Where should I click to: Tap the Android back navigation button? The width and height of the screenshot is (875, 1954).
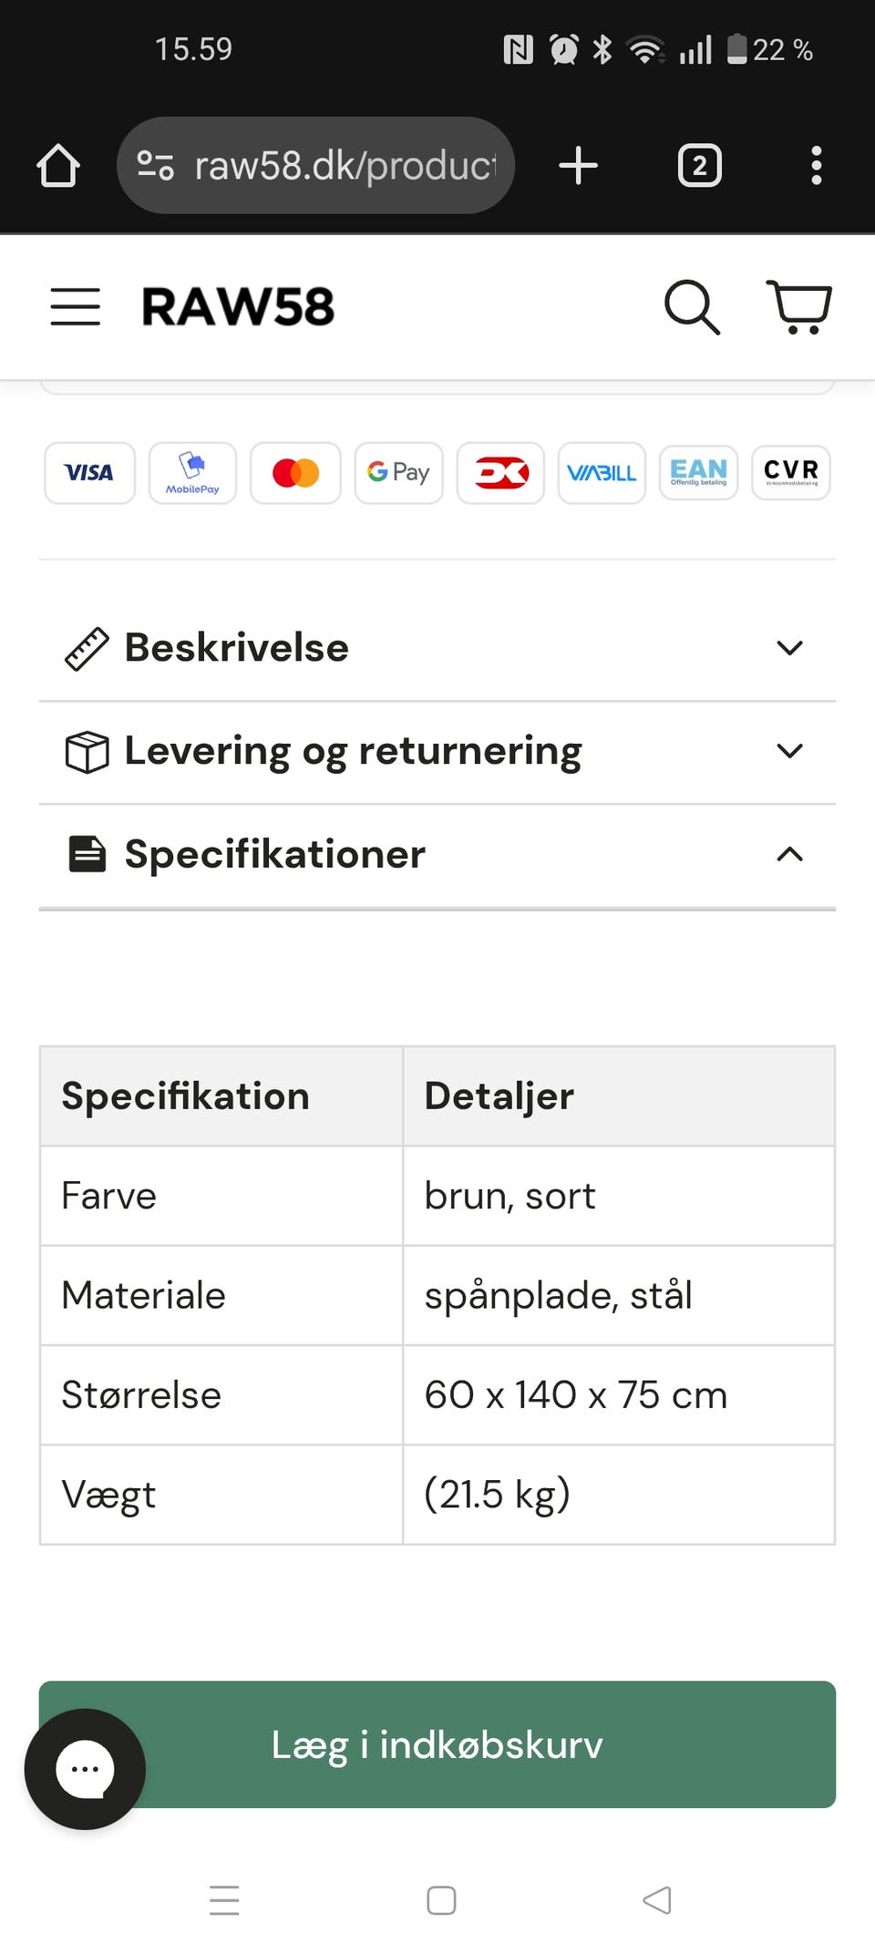656,1900
